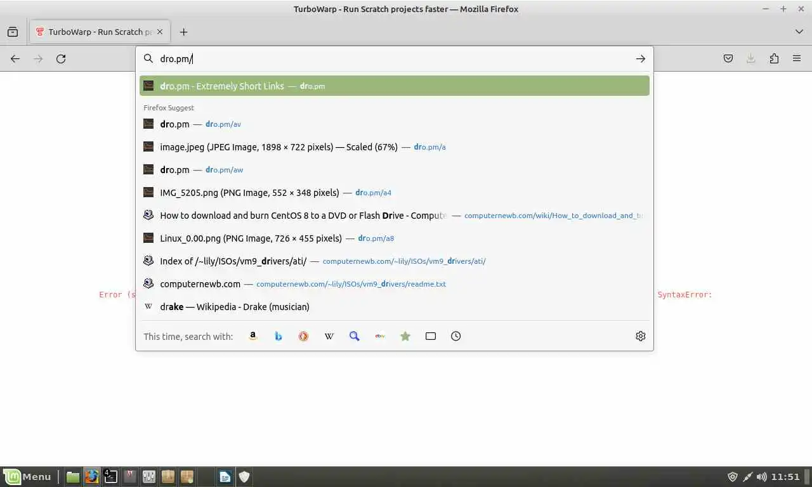812x487 pixels.
Task: Open the Linux Mint Menu button
Action: [x=28, y=477]
